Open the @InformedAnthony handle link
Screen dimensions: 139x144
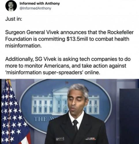coord(35,8)
